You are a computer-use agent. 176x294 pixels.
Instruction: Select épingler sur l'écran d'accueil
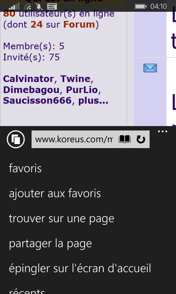(80, 268)
